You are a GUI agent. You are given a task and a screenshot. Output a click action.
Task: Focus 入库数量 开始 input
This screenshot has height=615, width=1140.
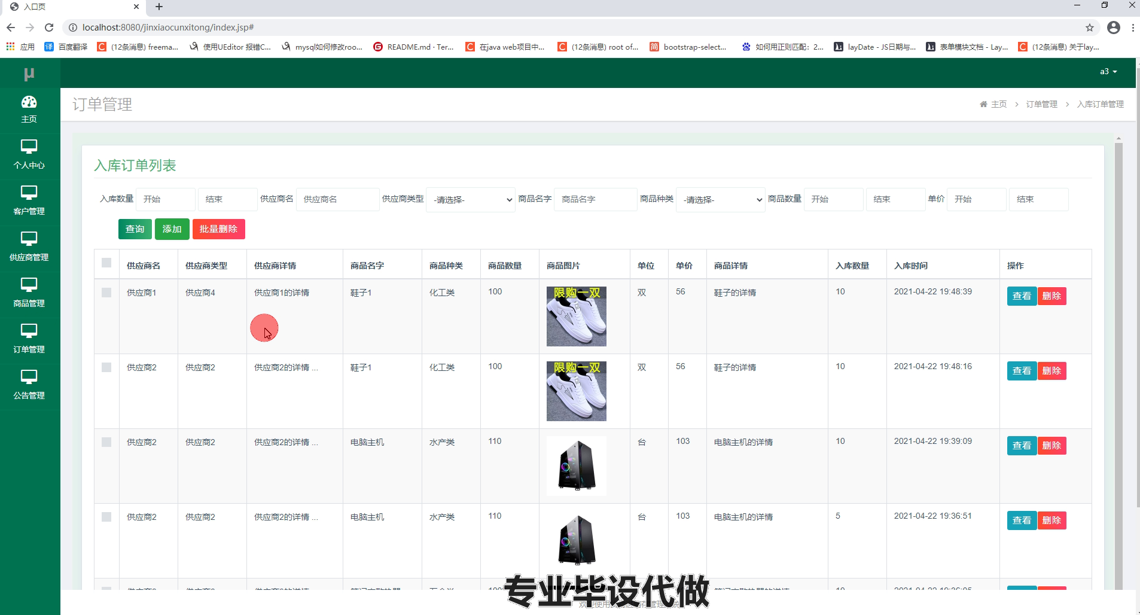pyautogui.click(x=166, y=199)
